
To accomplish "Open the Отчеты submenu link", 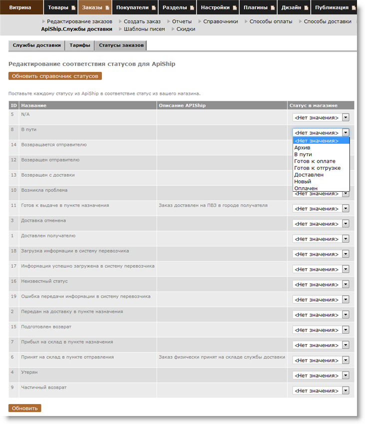I will (x=182, y=21).
